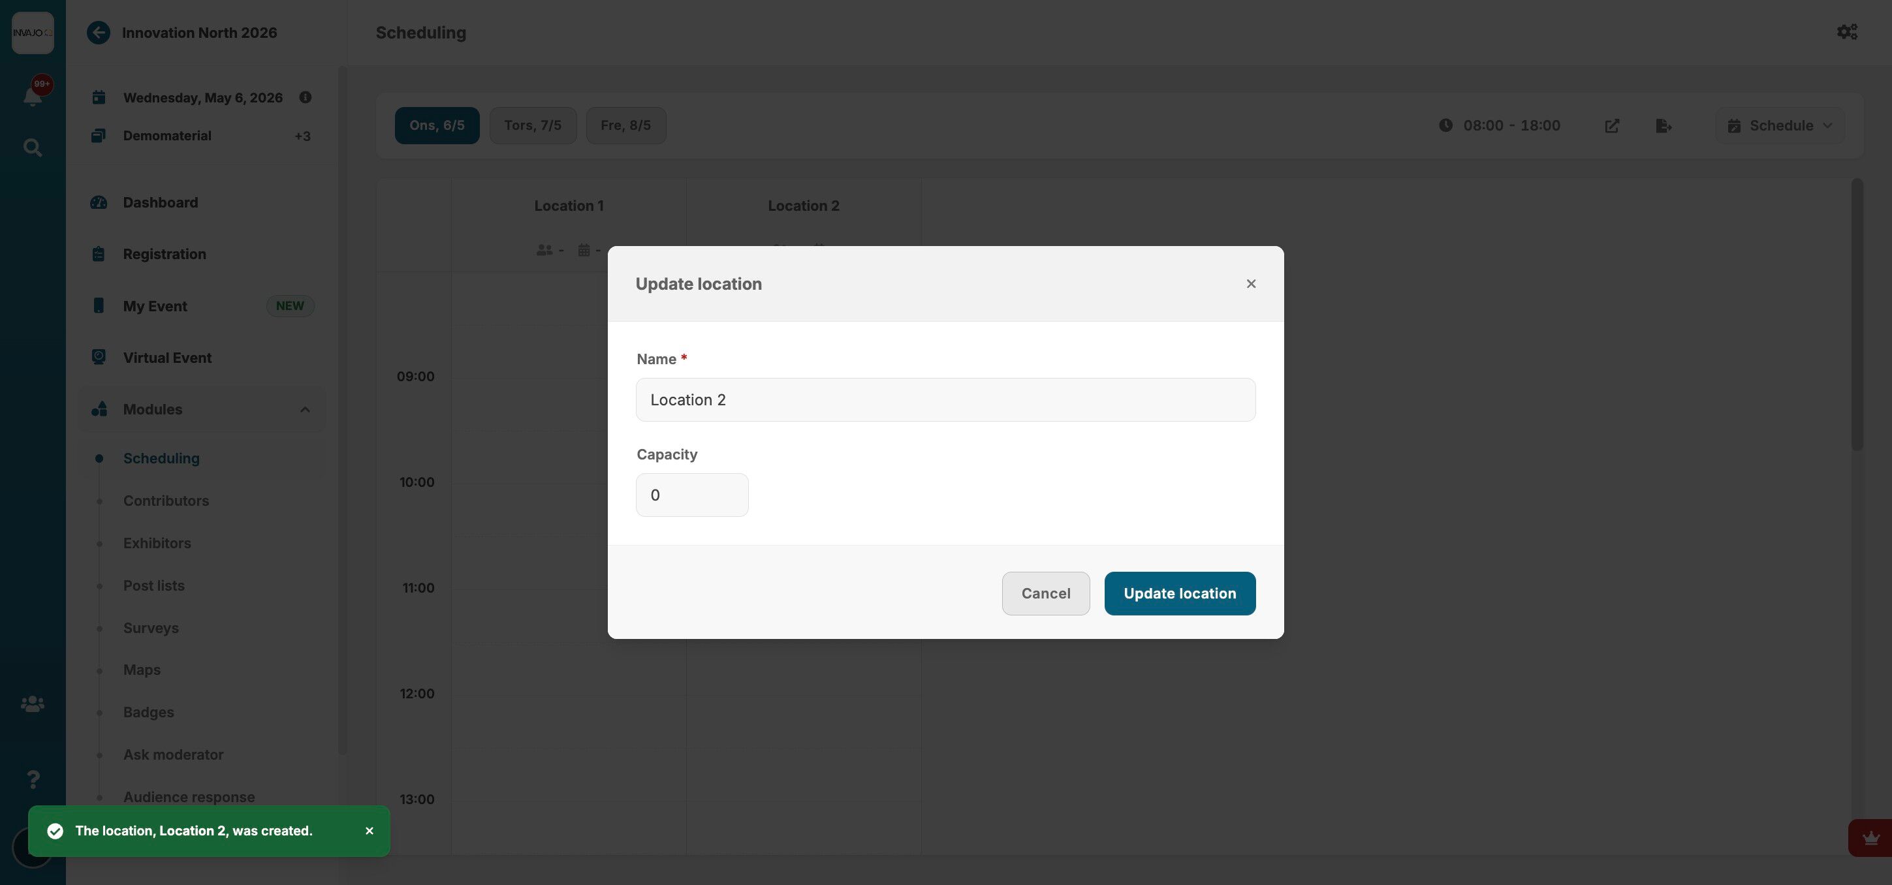The image size is (1892, 885).
Task: Click the Update location button
Action: [x=1180, y=593]
